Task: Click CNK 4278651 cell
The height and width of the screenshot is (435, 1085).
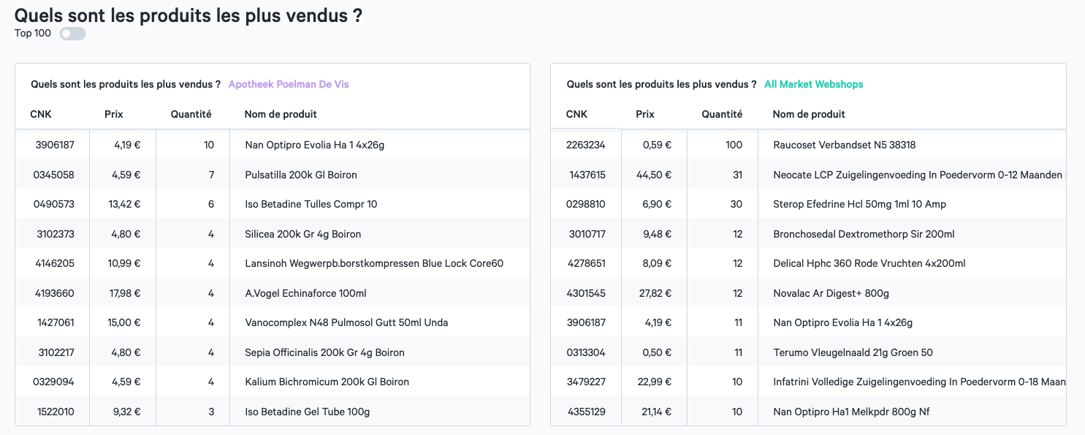Action: (x=587, y=263)
